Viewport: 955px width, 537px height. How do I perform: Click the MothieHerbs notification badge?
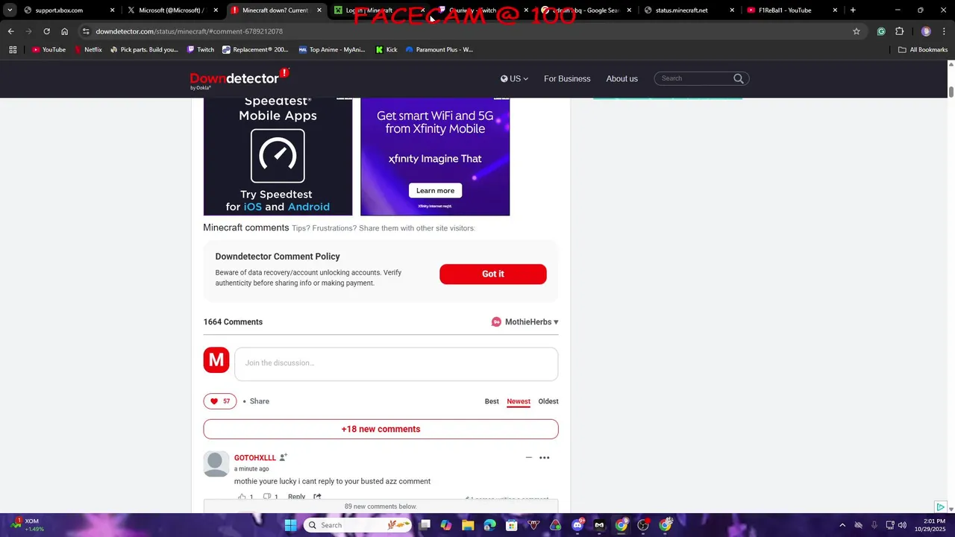click(x=496, y=322)
